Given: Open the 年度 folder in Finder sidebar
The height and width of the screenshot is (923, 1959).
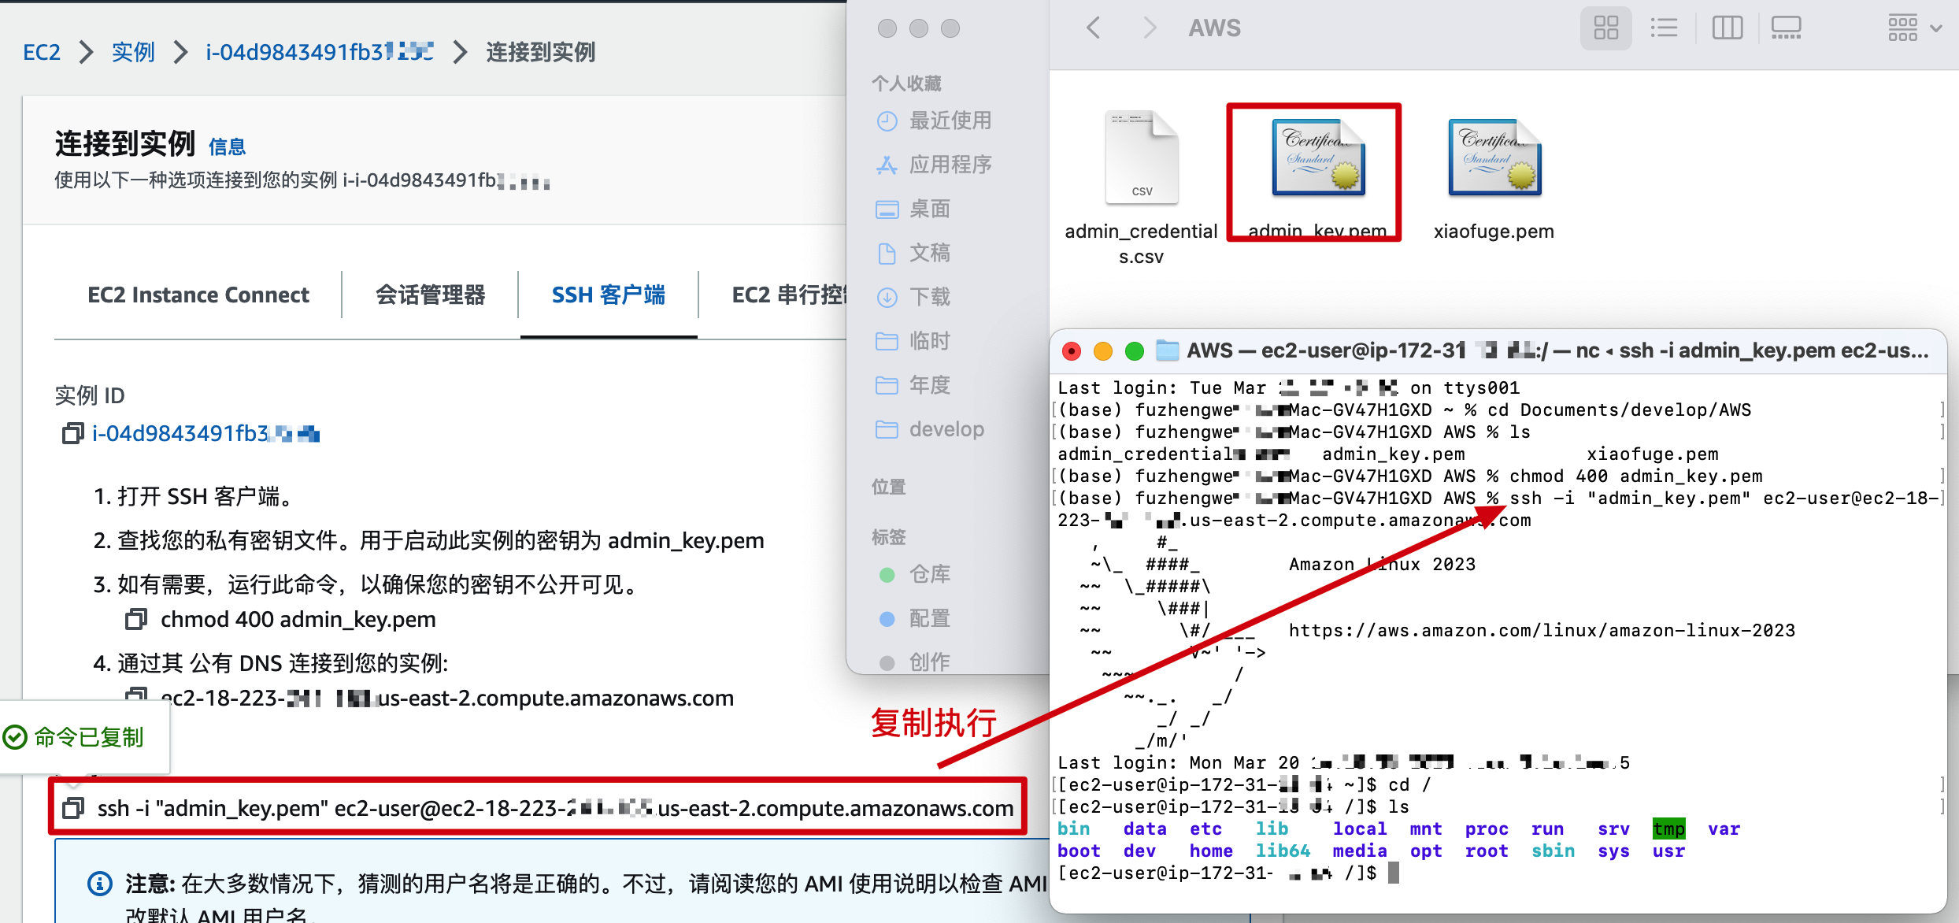Looking at the screenshot, I should [913, 385].
